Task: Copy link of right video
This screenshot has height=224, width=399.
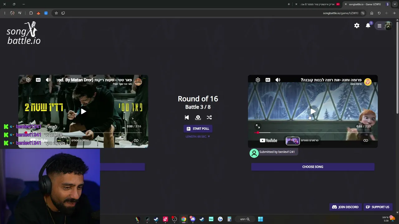Action: 366,141
